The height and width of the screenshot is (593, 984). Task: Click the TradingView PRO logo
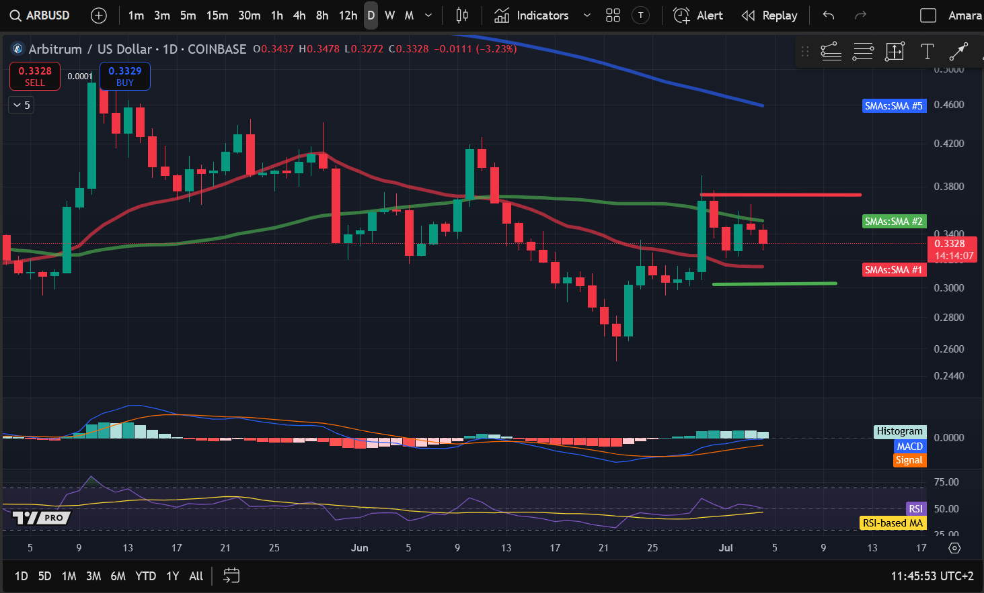pos(42,517)
